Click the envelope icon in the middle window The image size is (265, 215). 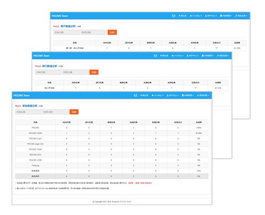coord(155,55)
